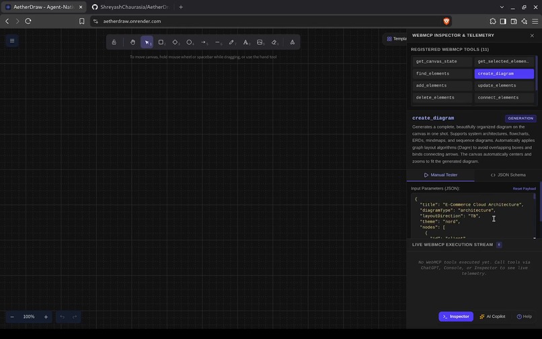Open the Help button

click(524, 317)
